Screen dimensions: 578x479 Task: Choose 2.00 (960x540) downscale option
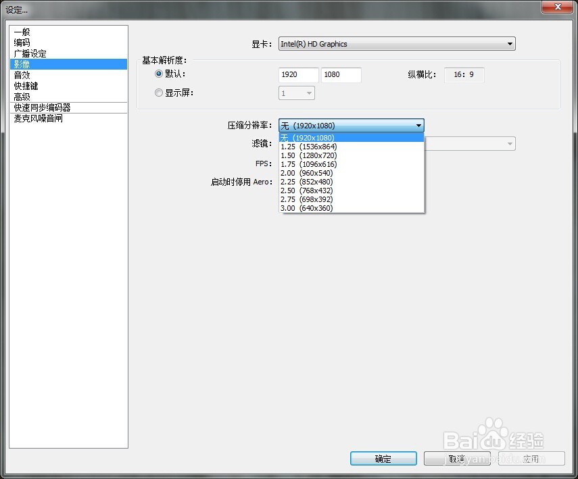[x=352, y=173]
